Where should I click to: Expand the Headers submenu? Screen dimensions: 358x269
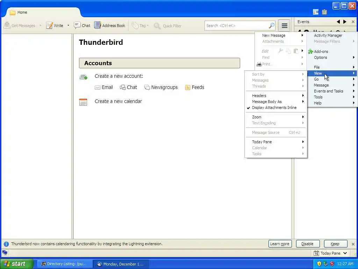[x=276, y=96]
